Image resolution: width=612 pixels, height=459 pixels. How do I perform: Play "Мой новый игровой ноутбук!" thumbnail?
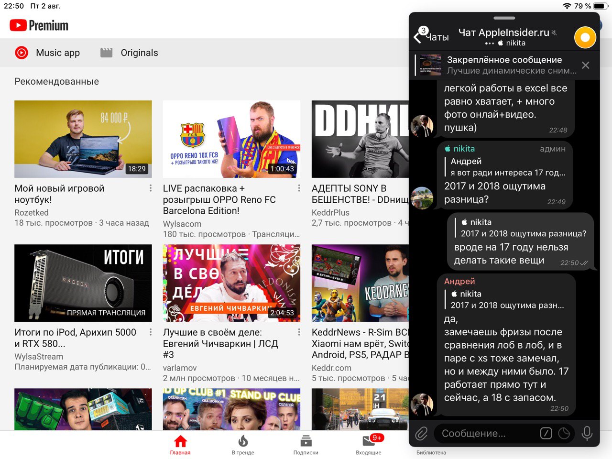coord(83,139)
